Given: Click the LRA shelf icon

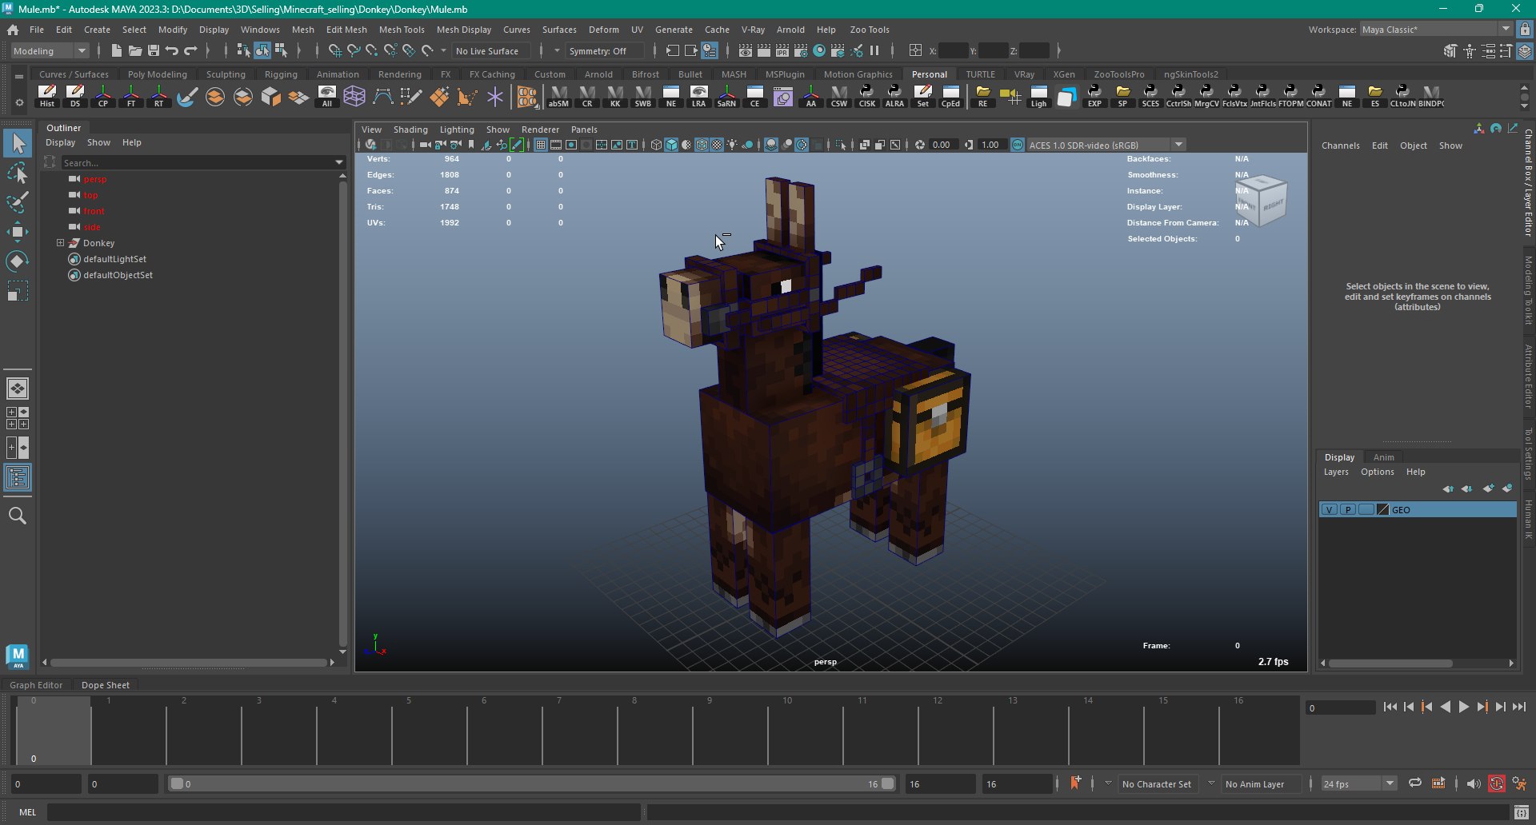Looking at the screenshot, I should pyautogui.click(x=698, y=96).
